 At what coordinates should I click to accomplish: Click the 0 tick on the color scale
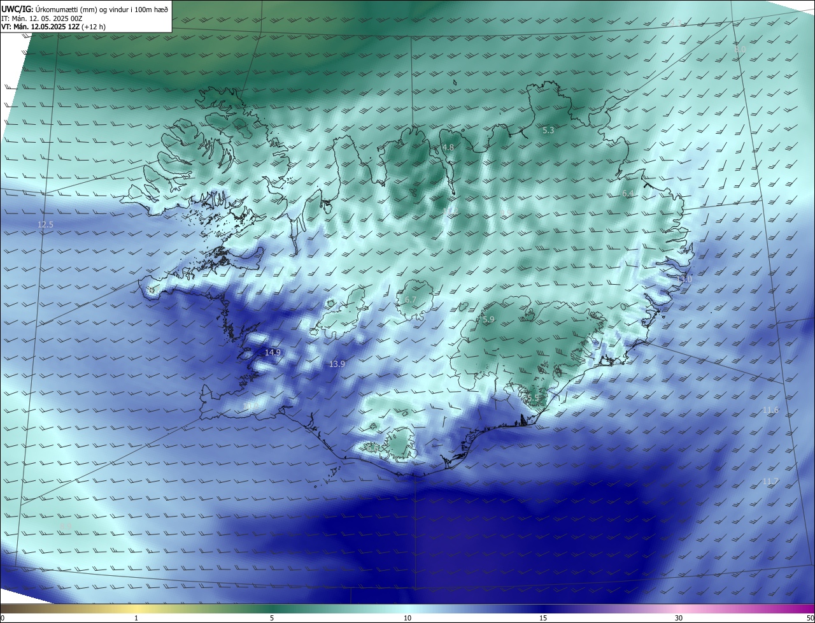click(3, 618)
